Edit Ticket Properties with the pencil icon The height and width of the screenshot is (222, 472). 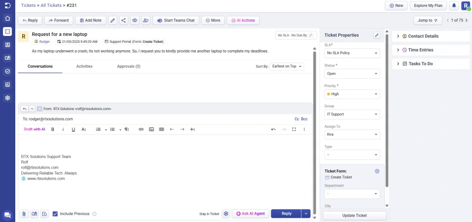click(x=377, y=35)
